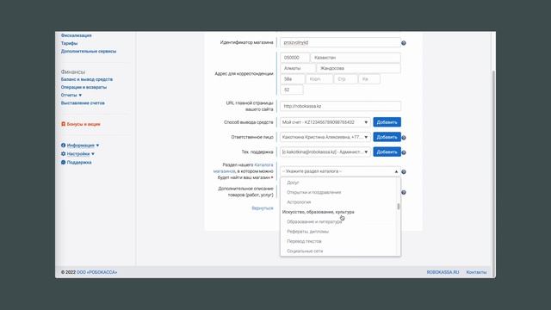Select Рефераты, дипломы option
The image size is (551, 310).
pyautogui.click(x=308, y=232)
